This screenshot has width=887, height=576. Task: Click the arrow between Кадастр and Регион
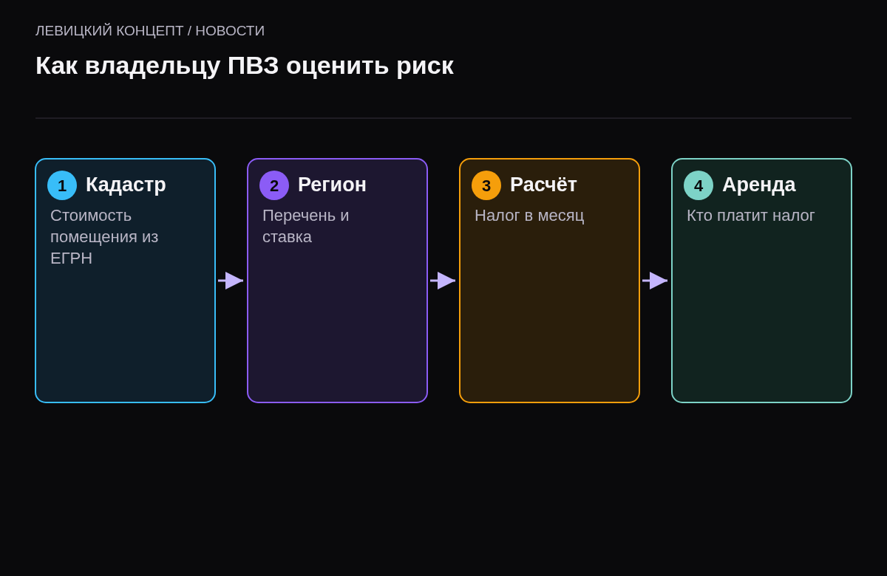click(231, 281)
